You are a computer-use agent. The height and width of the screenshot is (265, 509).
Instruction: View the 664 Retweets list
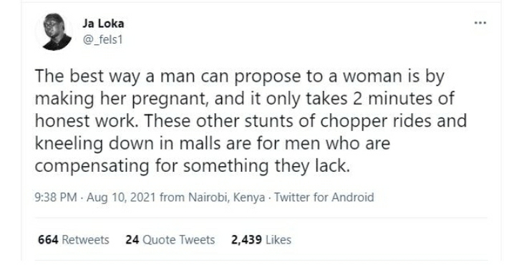73,240
